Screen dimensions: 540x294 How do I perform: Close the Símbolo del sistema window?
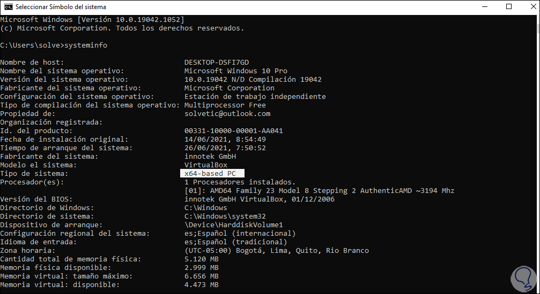(x=533, y=6)
